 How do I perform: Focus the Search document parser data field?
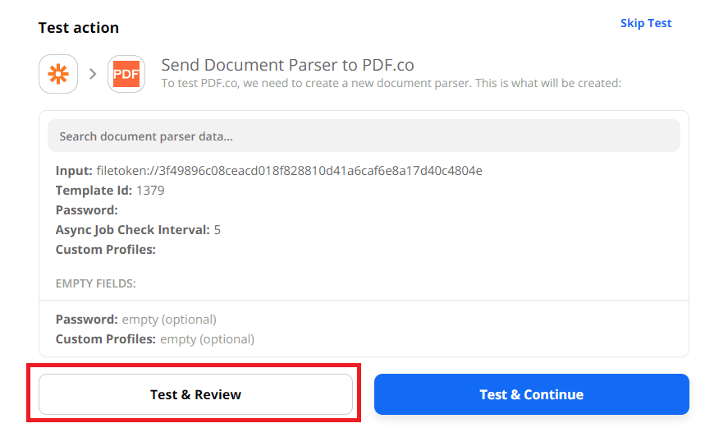(x=364, y=136)
